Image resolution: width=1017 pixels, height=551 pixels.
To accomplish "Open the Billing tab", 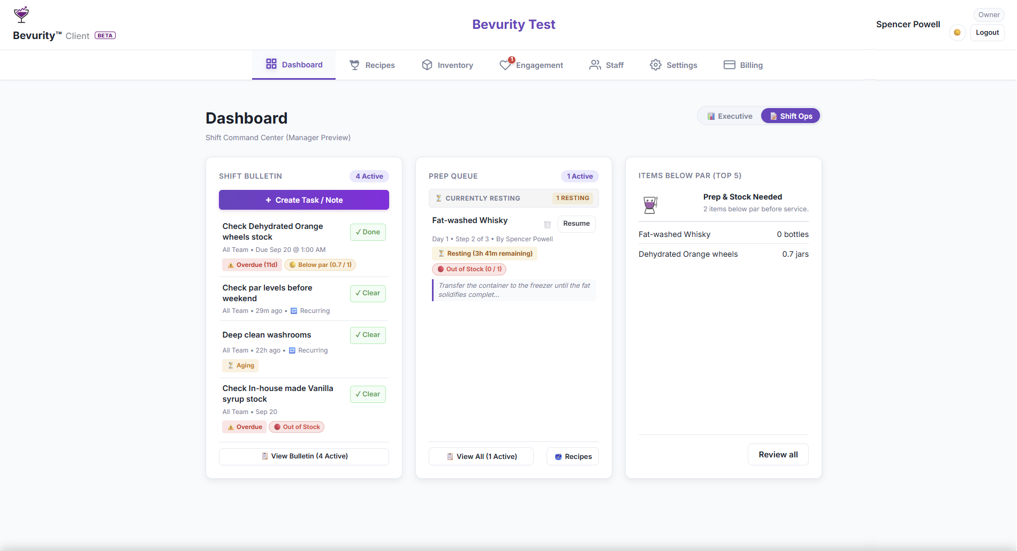I will pos(743,65).
